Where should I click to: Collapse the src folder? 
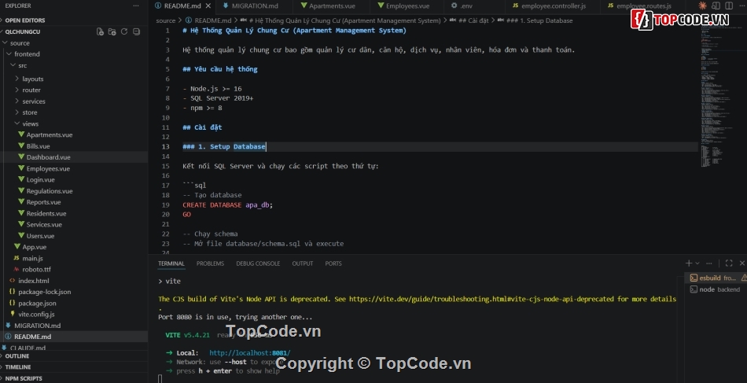pos(21,65)
